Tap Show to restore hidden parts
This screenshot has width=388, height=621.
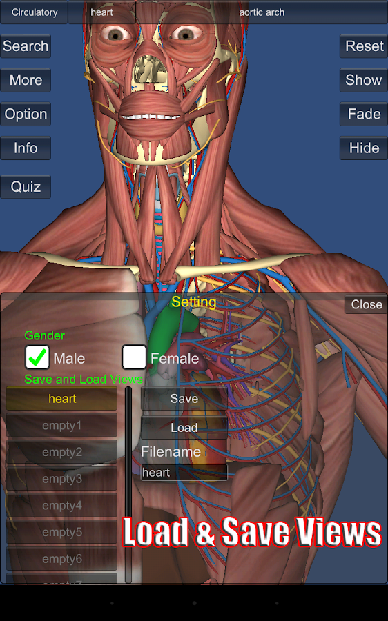[364, 80]
